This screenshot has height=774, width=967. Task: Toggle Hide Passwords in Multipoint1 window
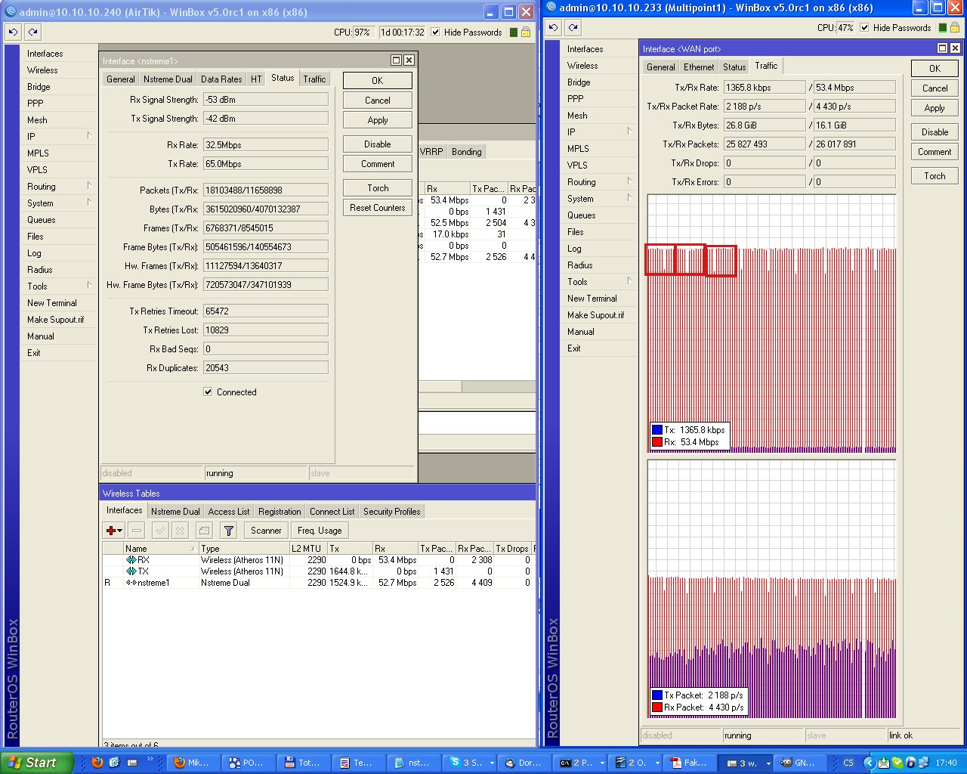(x=864, y=28)
